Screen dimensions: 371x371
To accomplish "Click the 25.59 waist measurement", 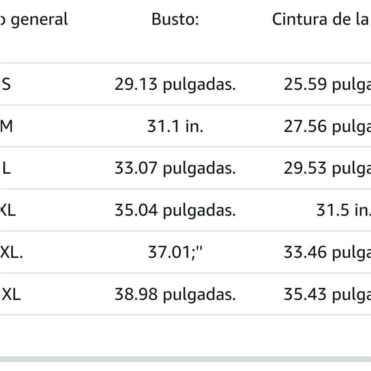I will [x=327, y=84].
